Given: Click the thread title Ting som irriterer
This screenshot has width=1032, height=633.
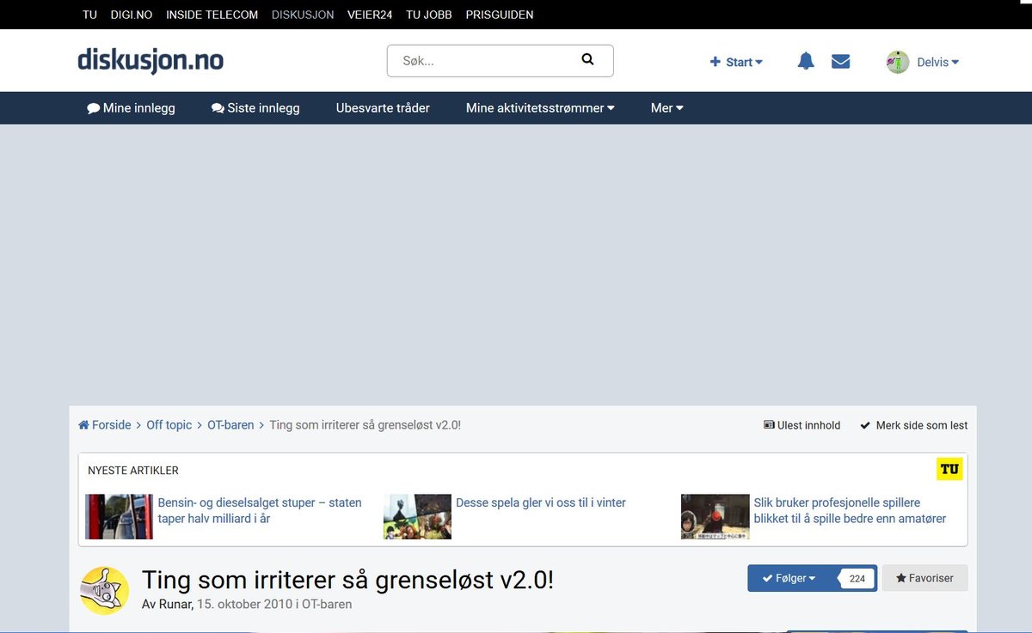Looking at the screenshot, I should pyautogui.click(x=347, y=580).
